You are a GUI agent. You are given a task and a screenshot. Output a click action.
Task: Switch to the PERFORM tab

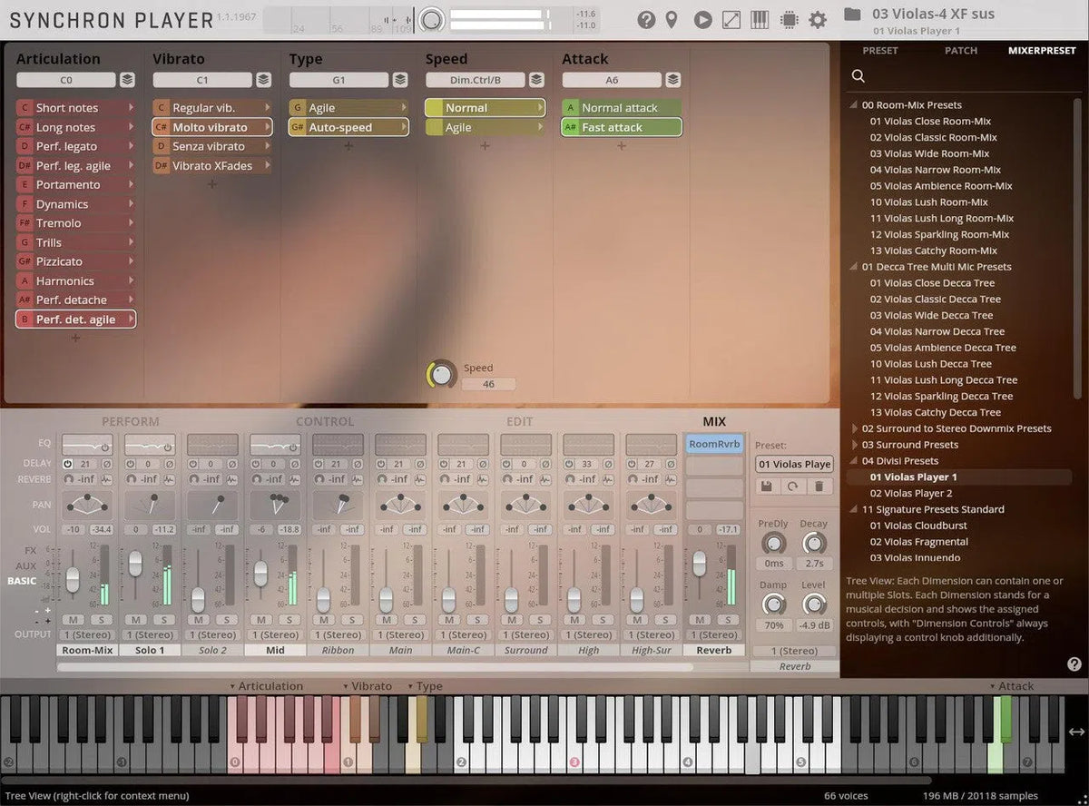(x=130, y=421)
